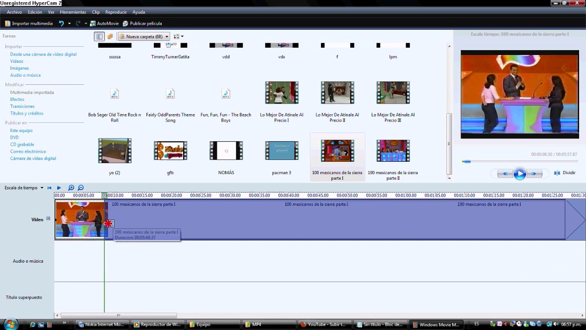Screen dimensions: 586x330
Task: Open the Ver menu
Action: [x=51, y=12]
